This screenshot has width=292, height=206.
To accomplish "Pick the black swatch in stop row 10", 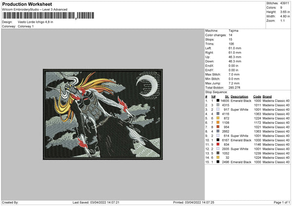I will click(218, 140).
